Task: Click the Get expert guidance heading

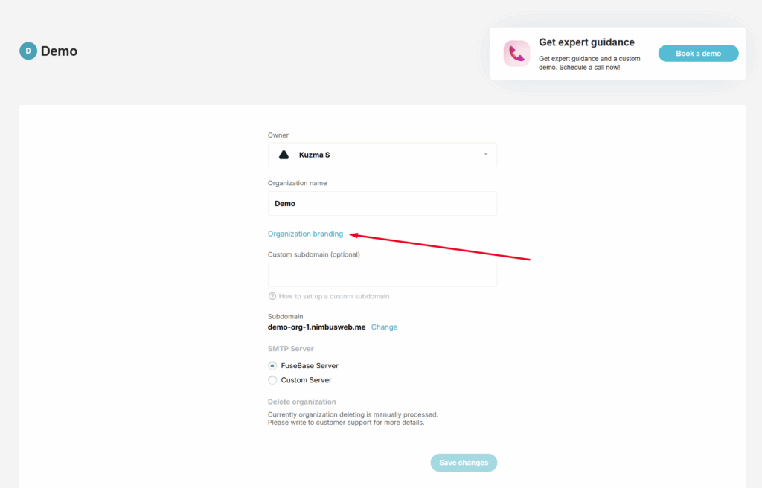Action: click(586, 42)
